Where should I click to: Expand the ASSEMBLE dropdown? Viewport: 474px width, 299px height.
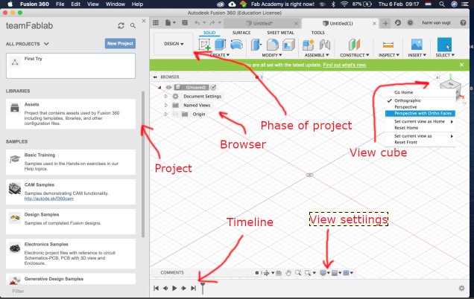[317, 55]
